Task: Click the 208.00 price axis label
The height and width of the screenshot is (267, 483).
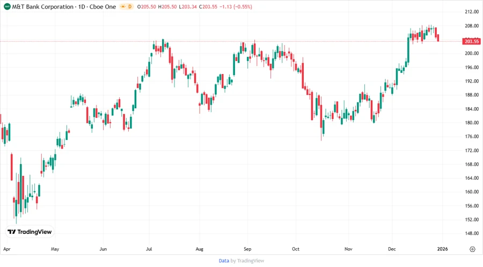Action: [472, 26]
